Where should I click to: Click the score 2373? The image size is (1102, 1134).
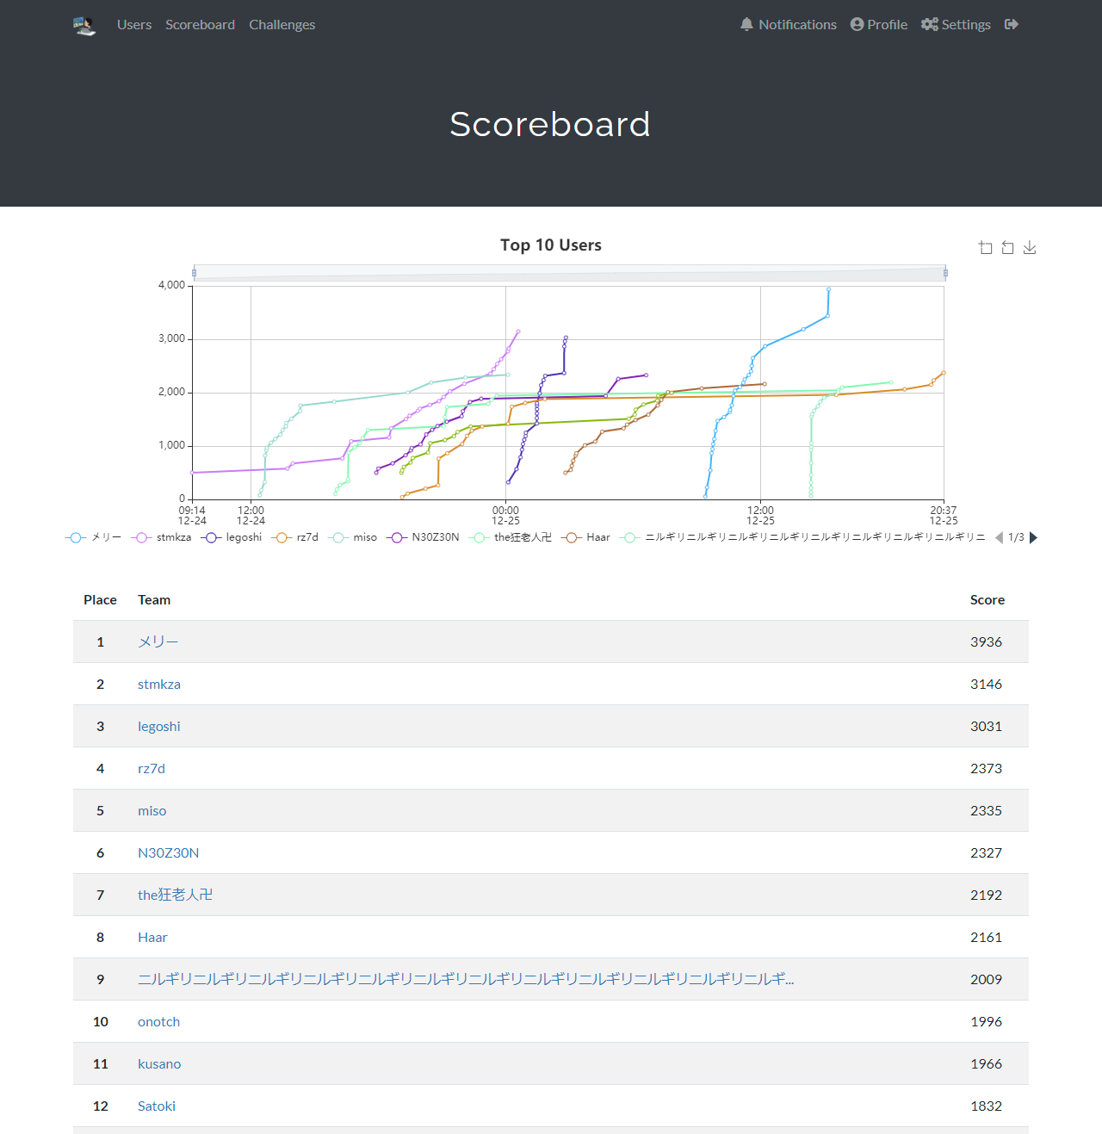click(x=986, y=768)
